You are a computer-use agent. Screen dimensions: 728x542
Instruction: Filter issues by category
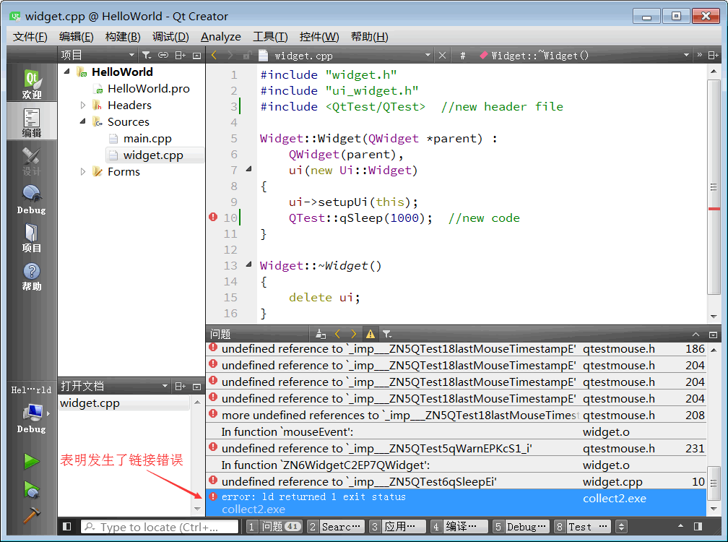(x=387, y=334)
